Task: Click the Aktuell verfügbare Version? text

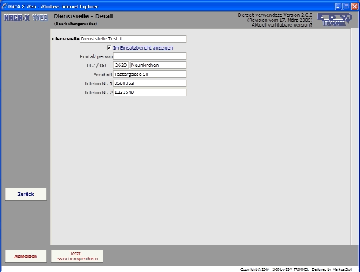Action: click(282, 24)
